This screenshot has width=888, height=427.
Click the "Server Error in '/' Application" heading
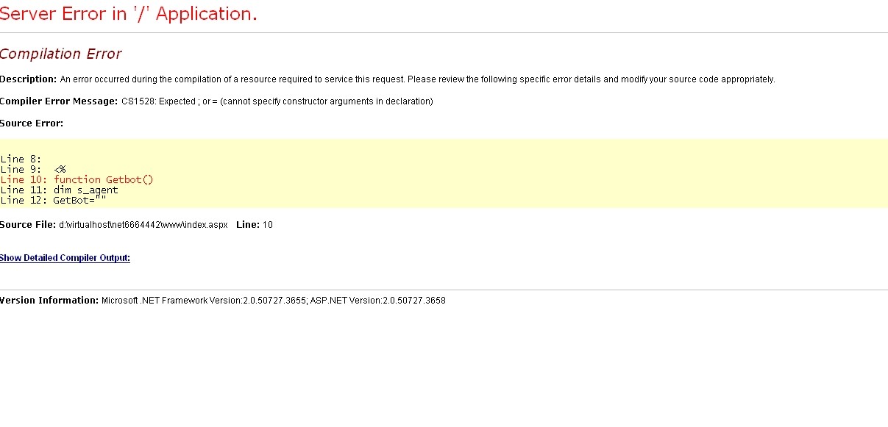pos(129,14)
